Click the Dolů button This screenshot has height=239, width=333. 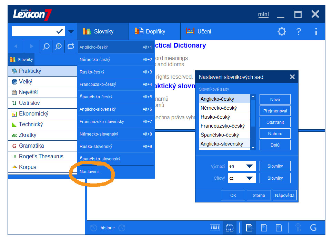point(275,145)
